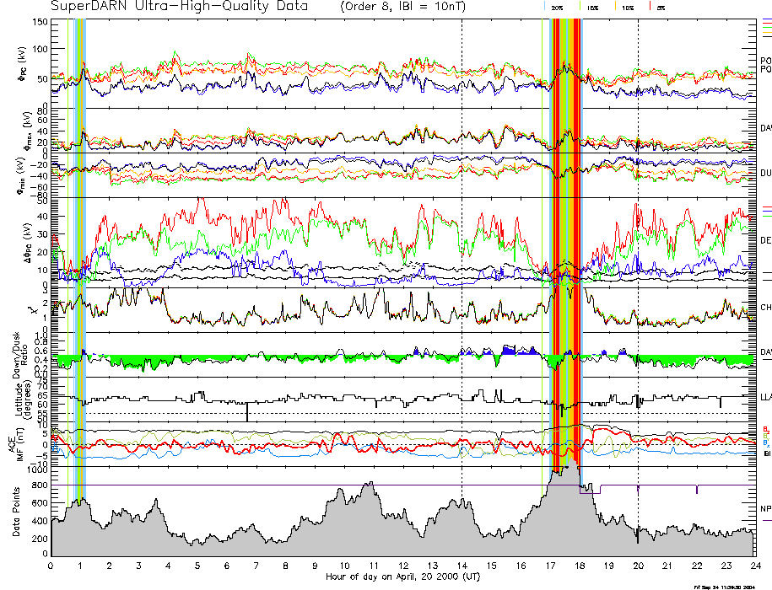Click the Φmax (kV) y-axis label

(x=27, y=131)
